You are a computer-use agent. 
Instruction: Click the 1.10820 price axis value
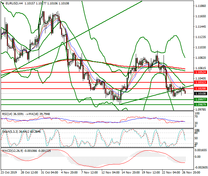click(201, 58)
